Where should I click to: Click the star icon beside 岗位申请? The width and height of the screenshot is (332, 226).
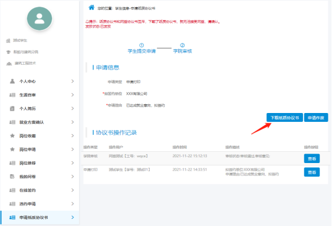[x=12, y=149]
